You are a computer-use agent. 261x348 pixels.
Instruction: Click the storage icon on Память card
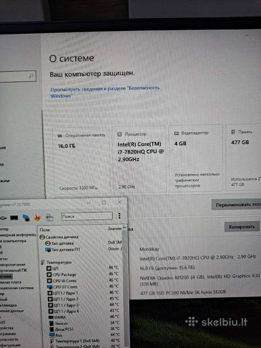tap(233, 132)
